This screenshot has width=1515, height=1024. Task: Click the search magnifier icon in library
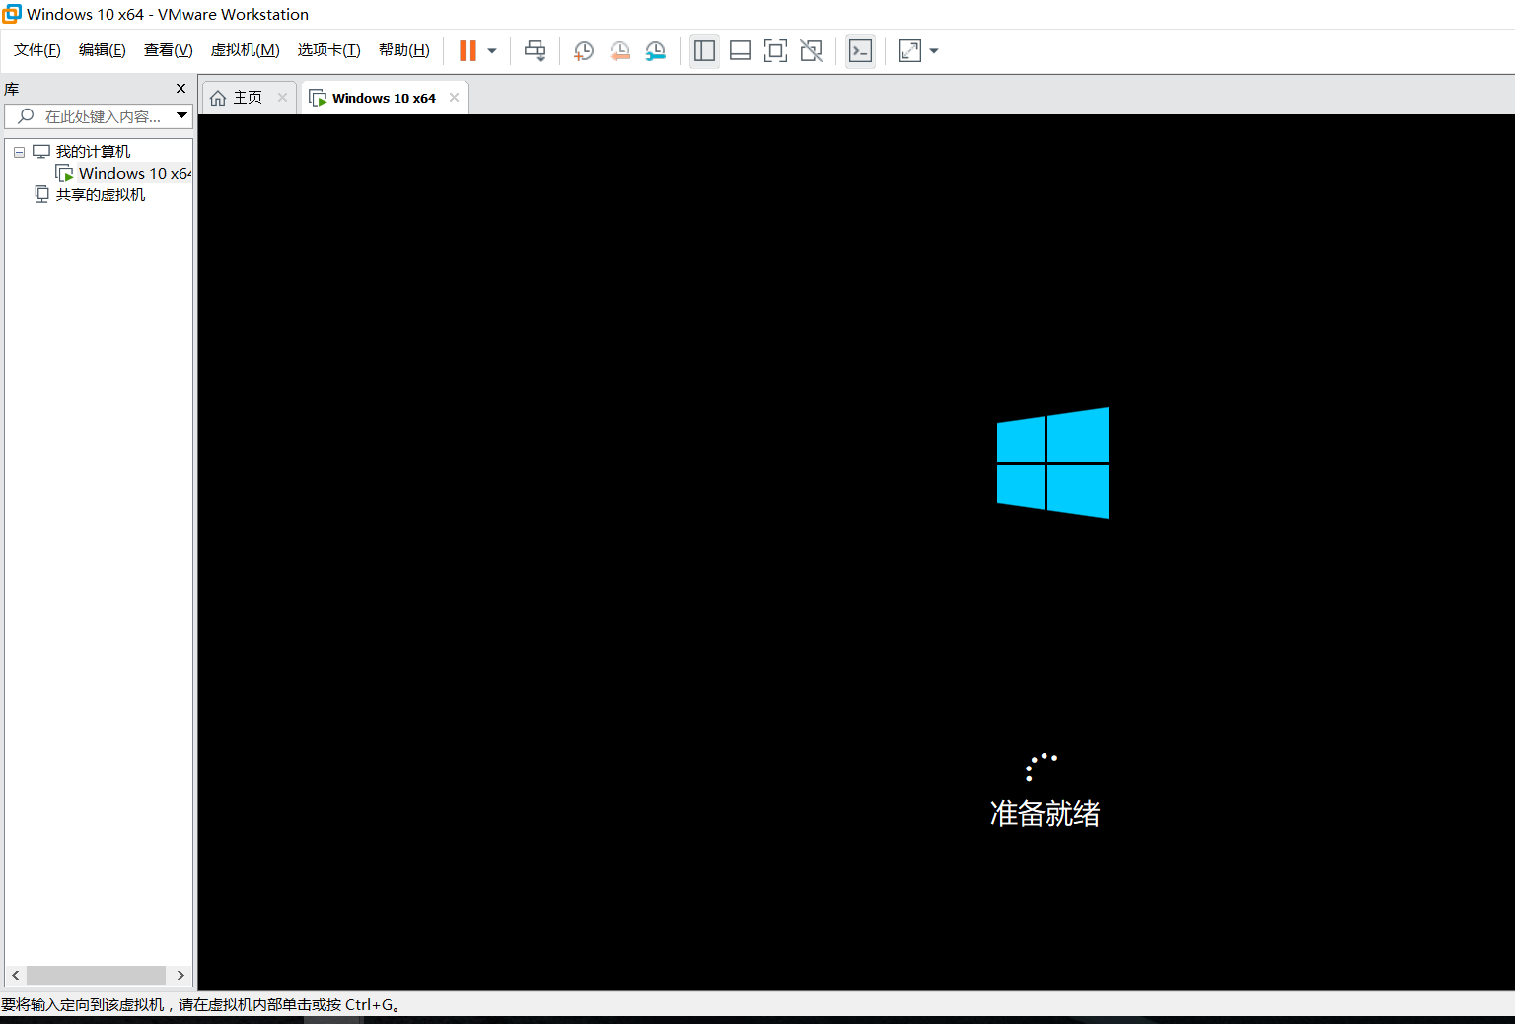pyautogui.click(x=26, y=116)
